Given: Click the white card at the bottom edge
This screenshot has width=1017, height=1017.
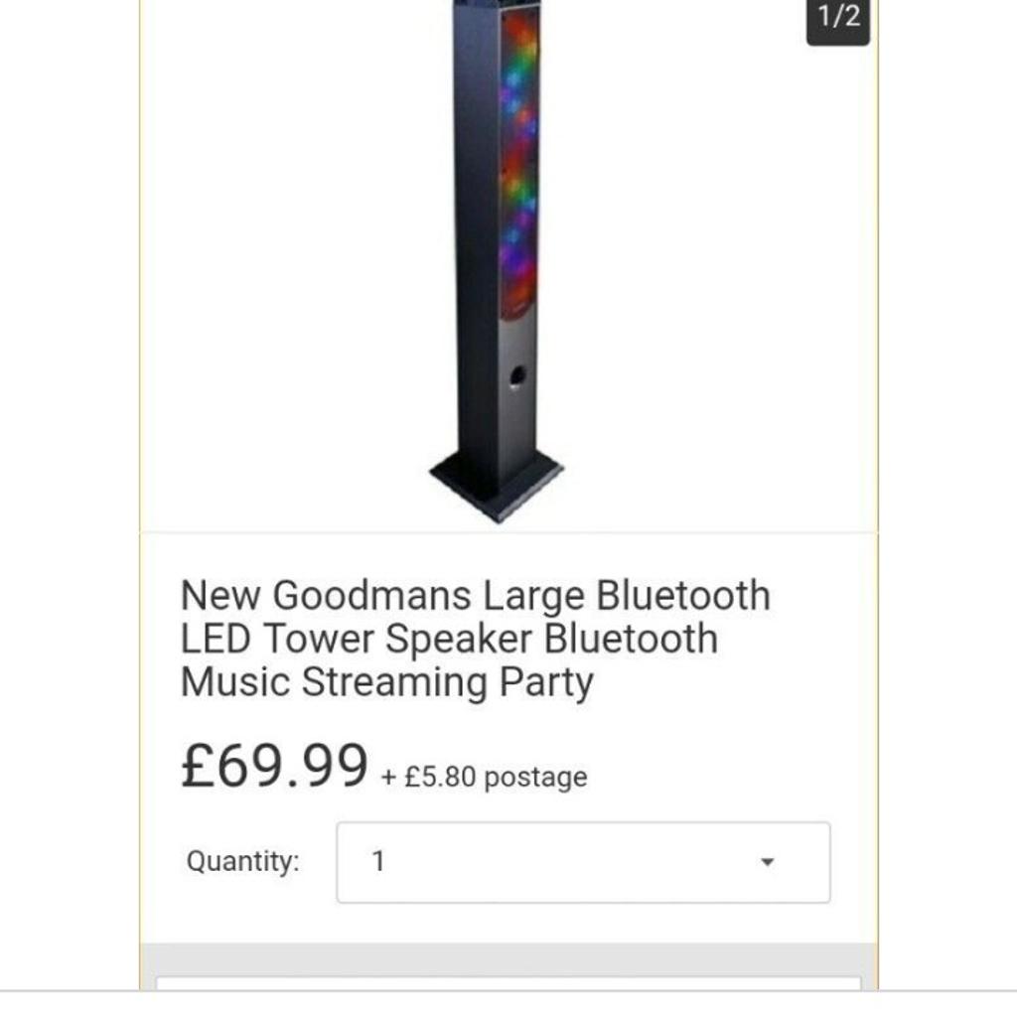Looking at the screenshot, I should 508,984.
